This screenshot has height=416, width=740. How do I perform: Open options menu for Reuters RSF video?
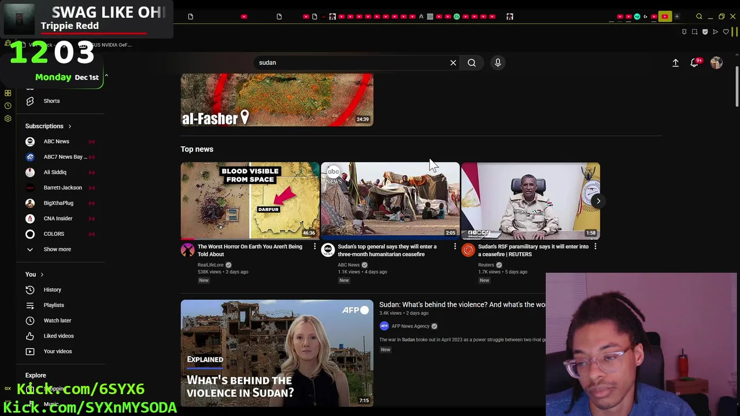595,247
